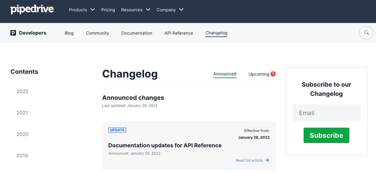Expand the Company dropdown menu
The width and height of the screenshot is (376, 173).
pos(170,10)
